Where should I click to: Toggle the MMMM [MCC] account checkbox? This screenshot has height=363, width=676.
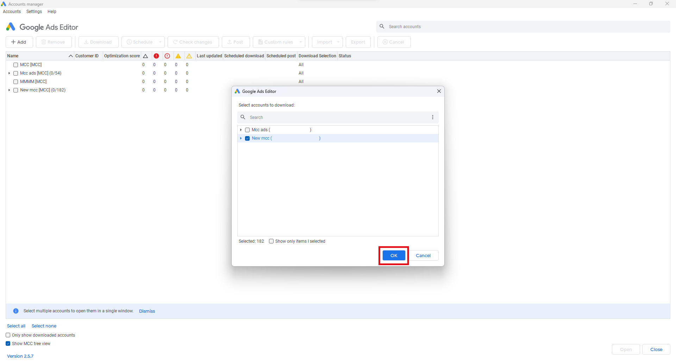(15, 82)
